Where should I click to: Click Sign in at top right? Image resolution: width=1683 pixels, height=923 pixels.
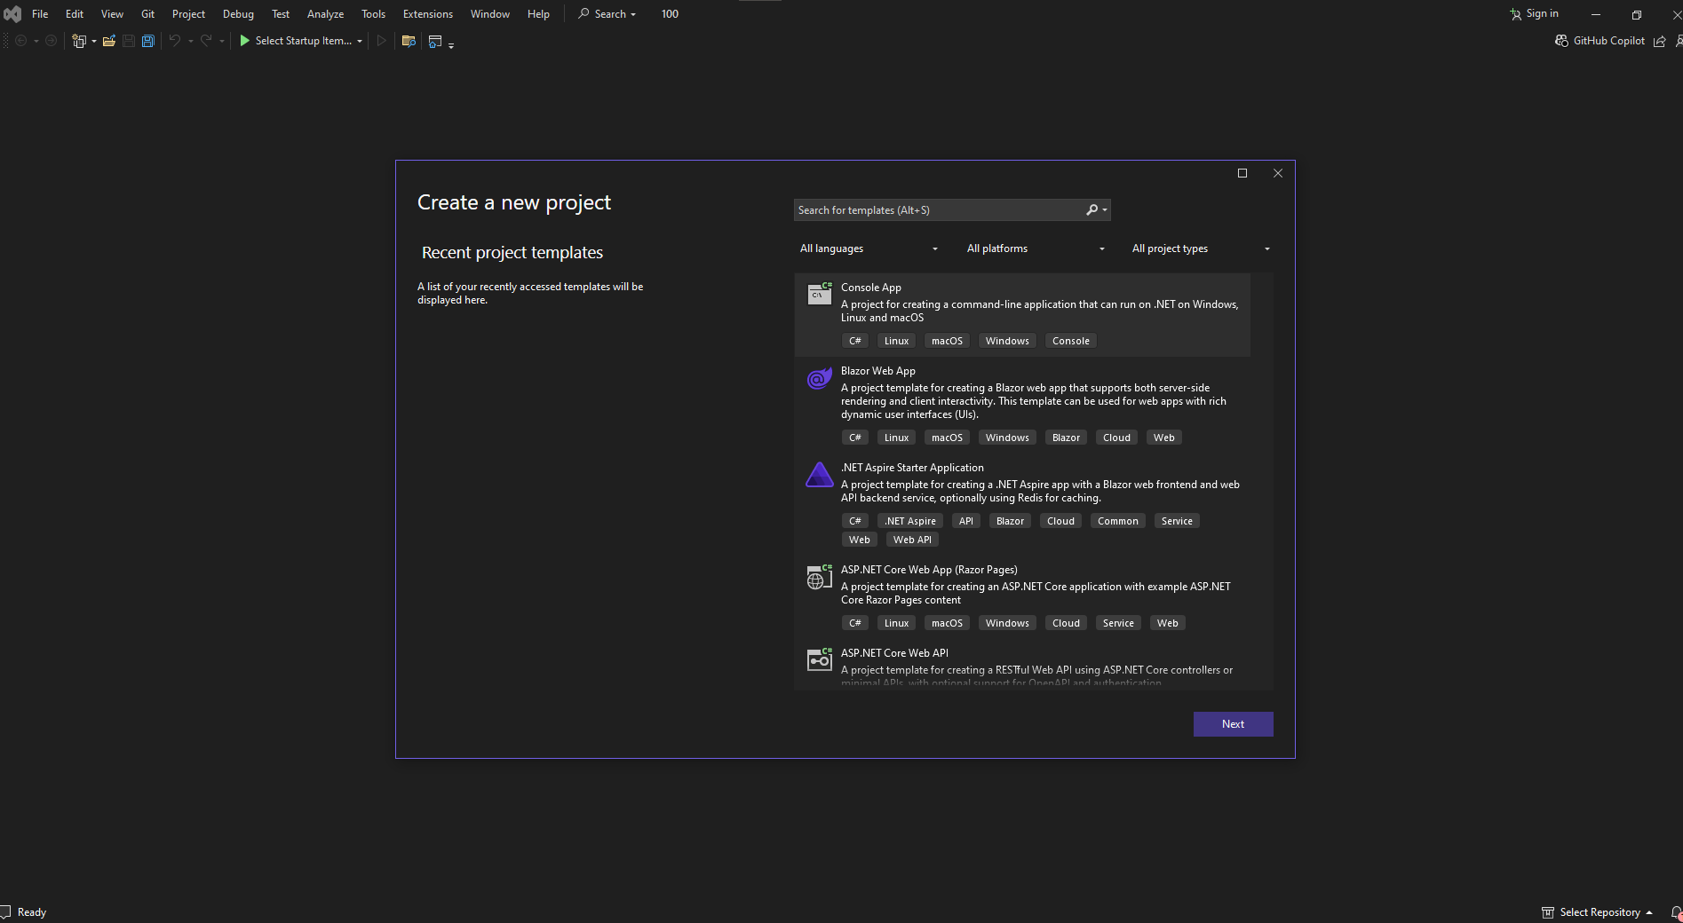pyautogui.click(x=1535, y=14)
